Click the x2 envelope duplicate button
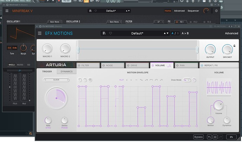This screenshot has height=142, width=242. coord(90,80)
